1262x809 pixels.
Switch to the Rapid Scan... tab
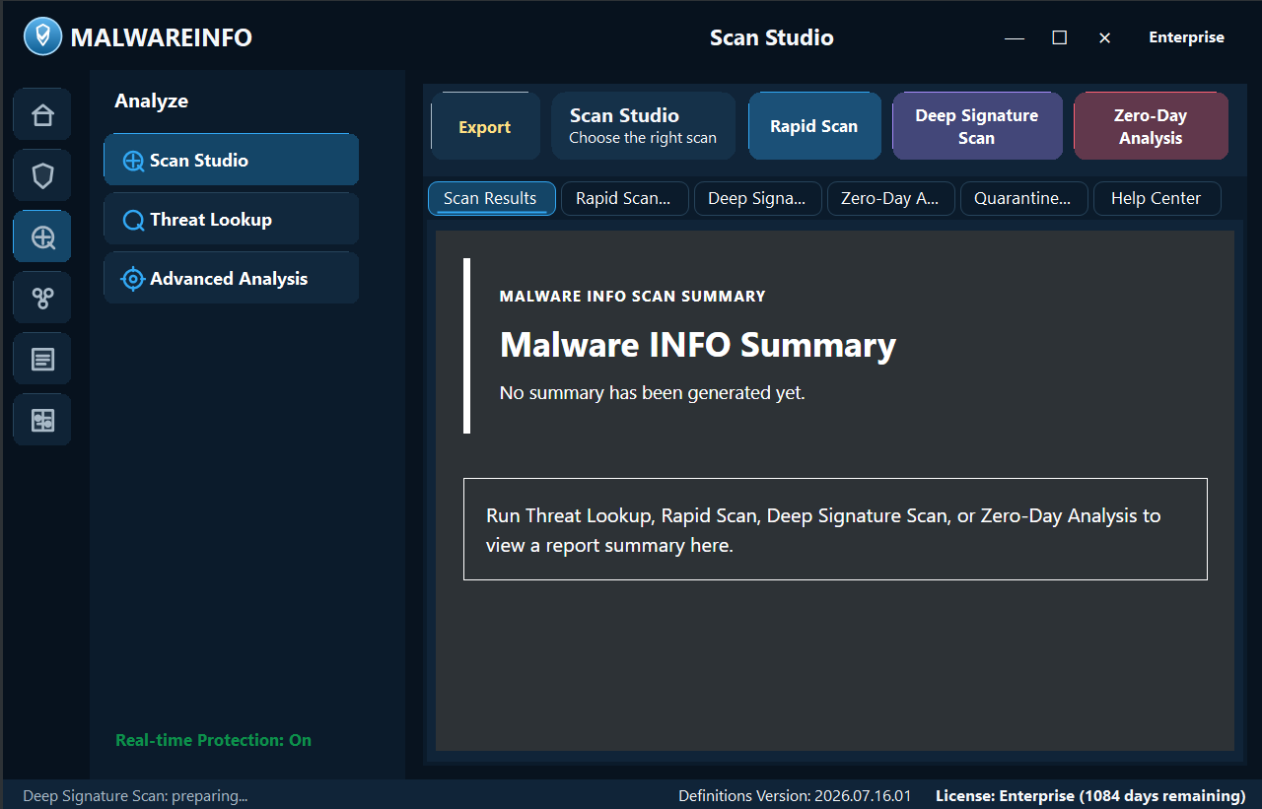coord(624,198)
